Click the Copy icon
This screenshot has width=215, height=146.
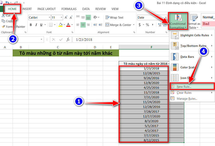coord(3,21)
